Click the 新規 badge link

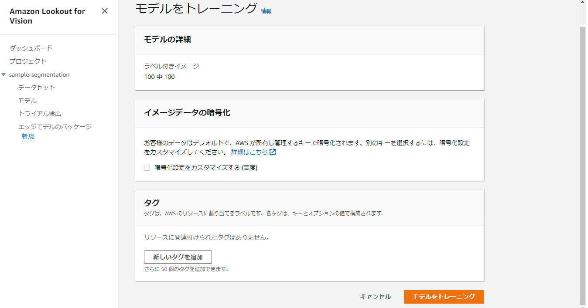pyautogui.click(x=28, y=136)
